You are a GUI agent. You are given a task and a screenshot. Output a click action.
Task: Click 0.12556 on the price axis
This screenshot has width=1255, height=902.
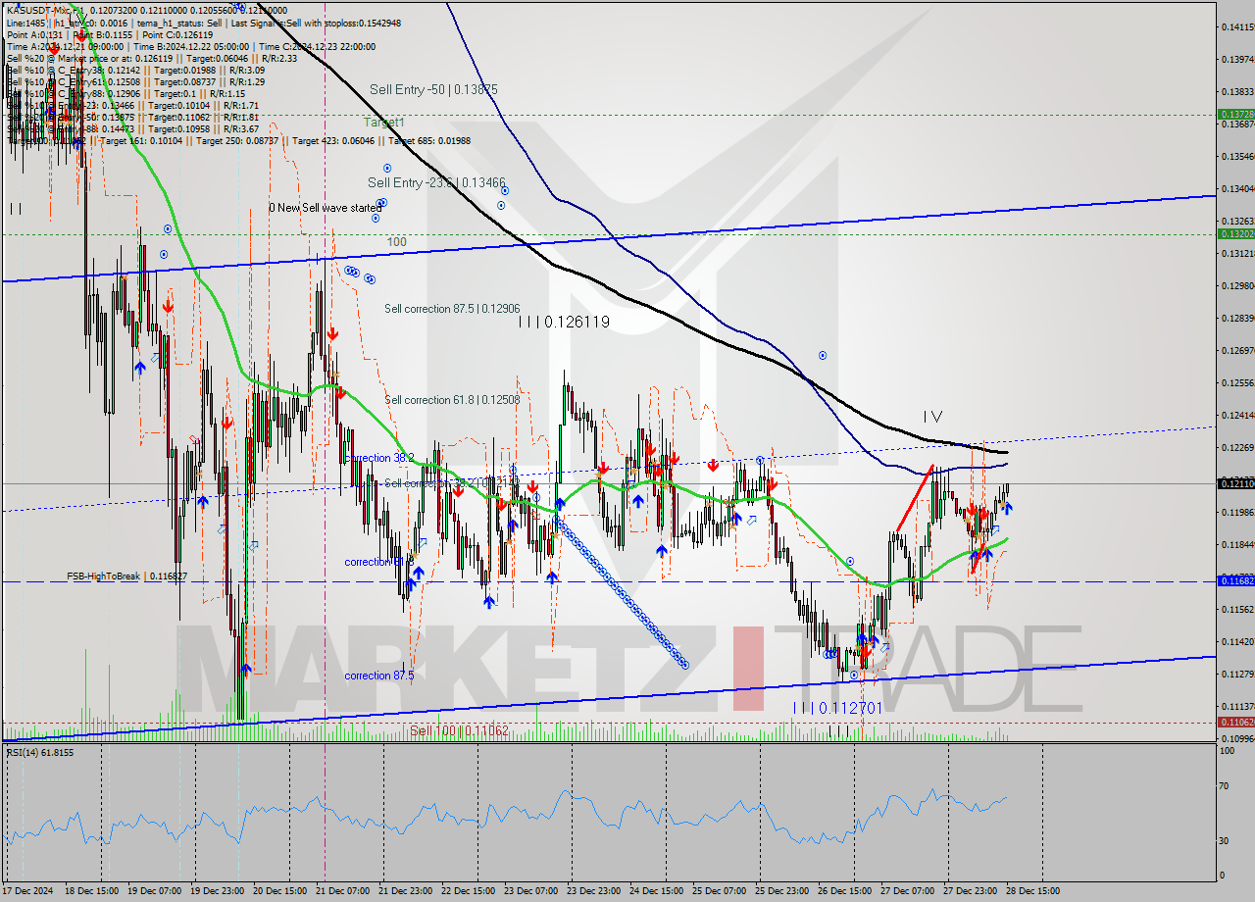[x=1236, y=382]
